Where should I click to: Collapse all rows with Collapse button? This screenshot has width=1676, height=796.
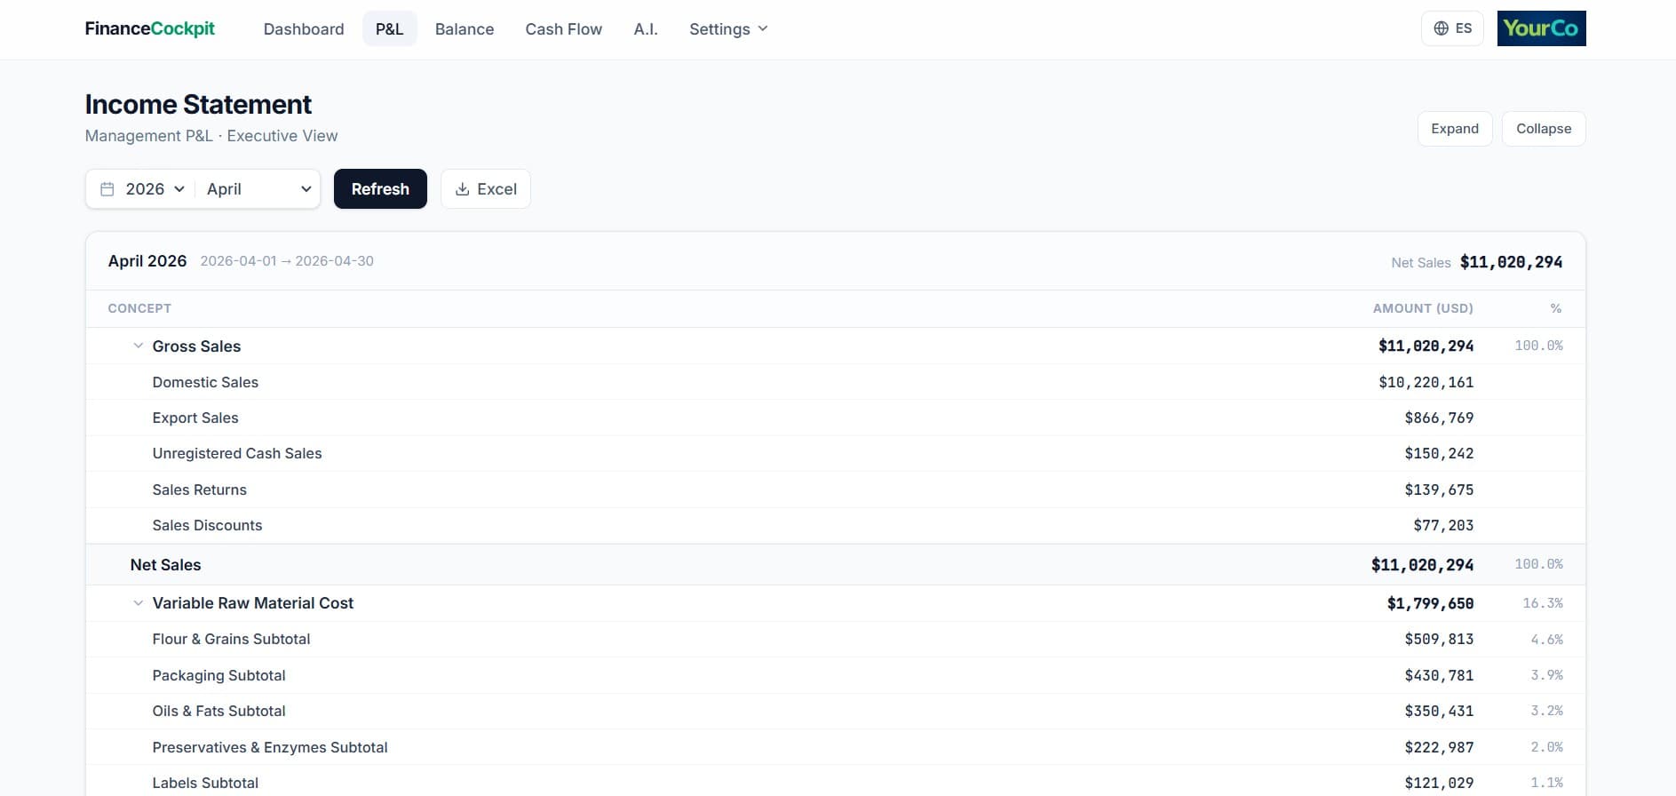pos(1543,129)
